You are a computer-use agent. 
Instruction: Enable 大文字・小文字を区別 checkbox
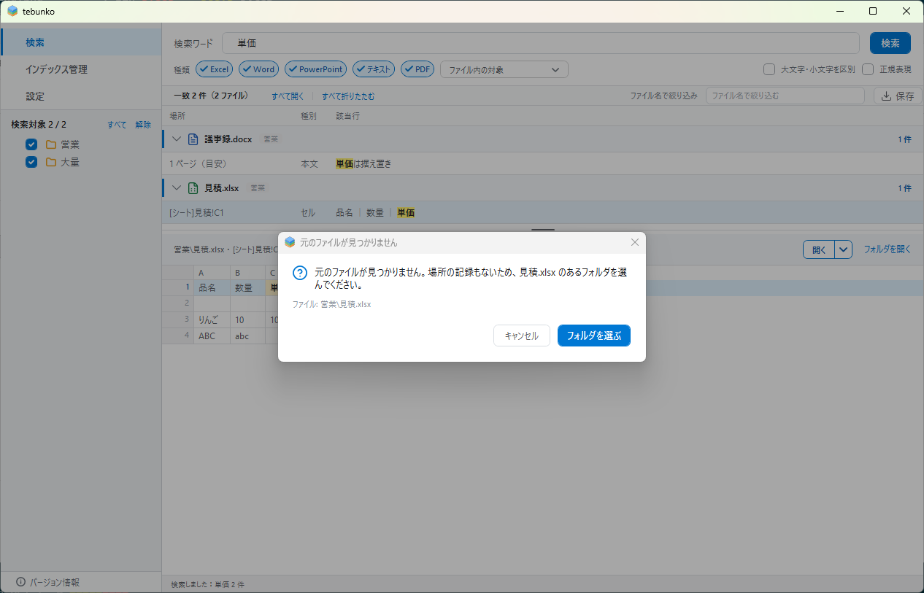pyautogui.click(x=769, y=69)
